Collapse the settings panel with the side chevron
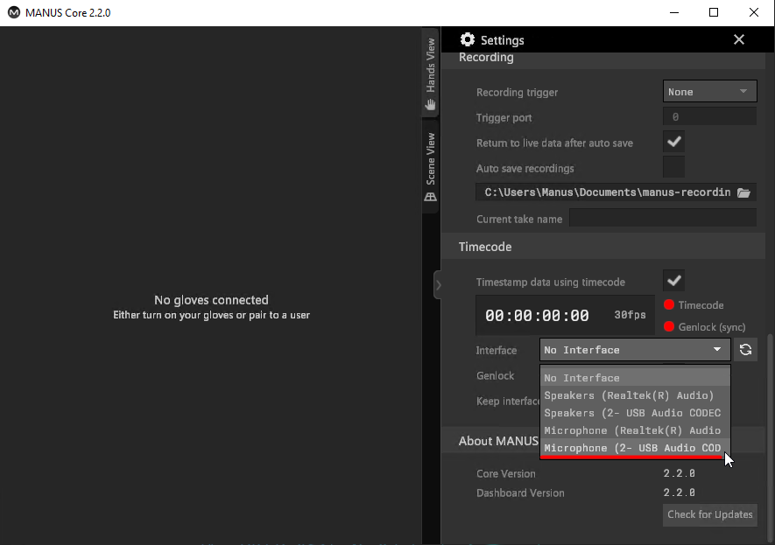The image size is (775, 545). click(x=439, y=283)
